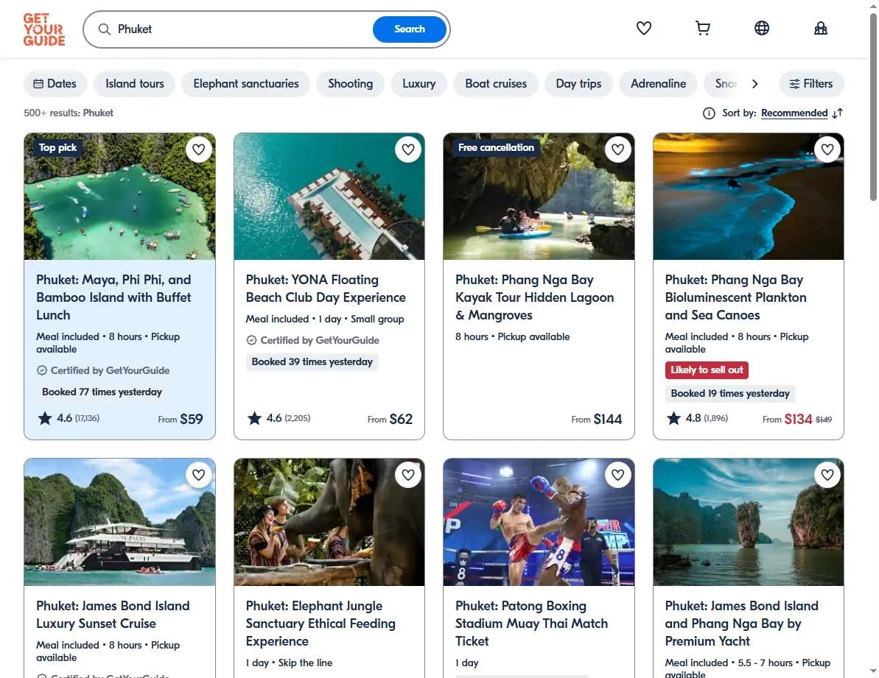Save Maya, Phi Phi tour to wishlist
This screenshot has width=879, height=678.
coord(198,149)
